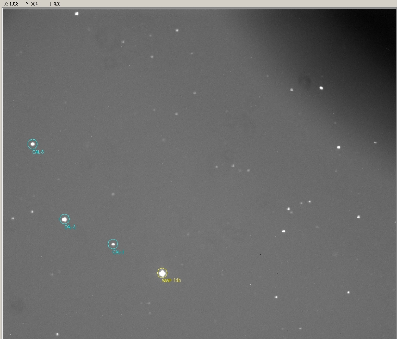Viewport: 397px width, 339px height.
Task: Click the bright star near the top-left edge
Action: click(x=77, y=14)
